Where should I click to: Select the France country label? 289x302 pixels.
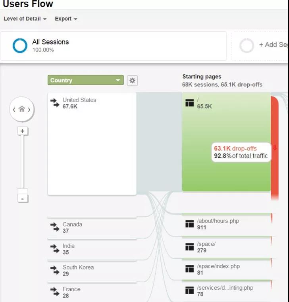[71, 289]
